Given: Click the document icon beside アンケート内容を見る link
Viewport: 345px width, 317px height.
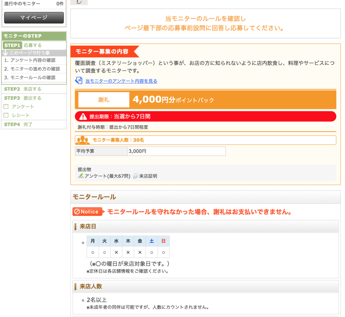Looking at the screenshot, I should tap(79, 81).
